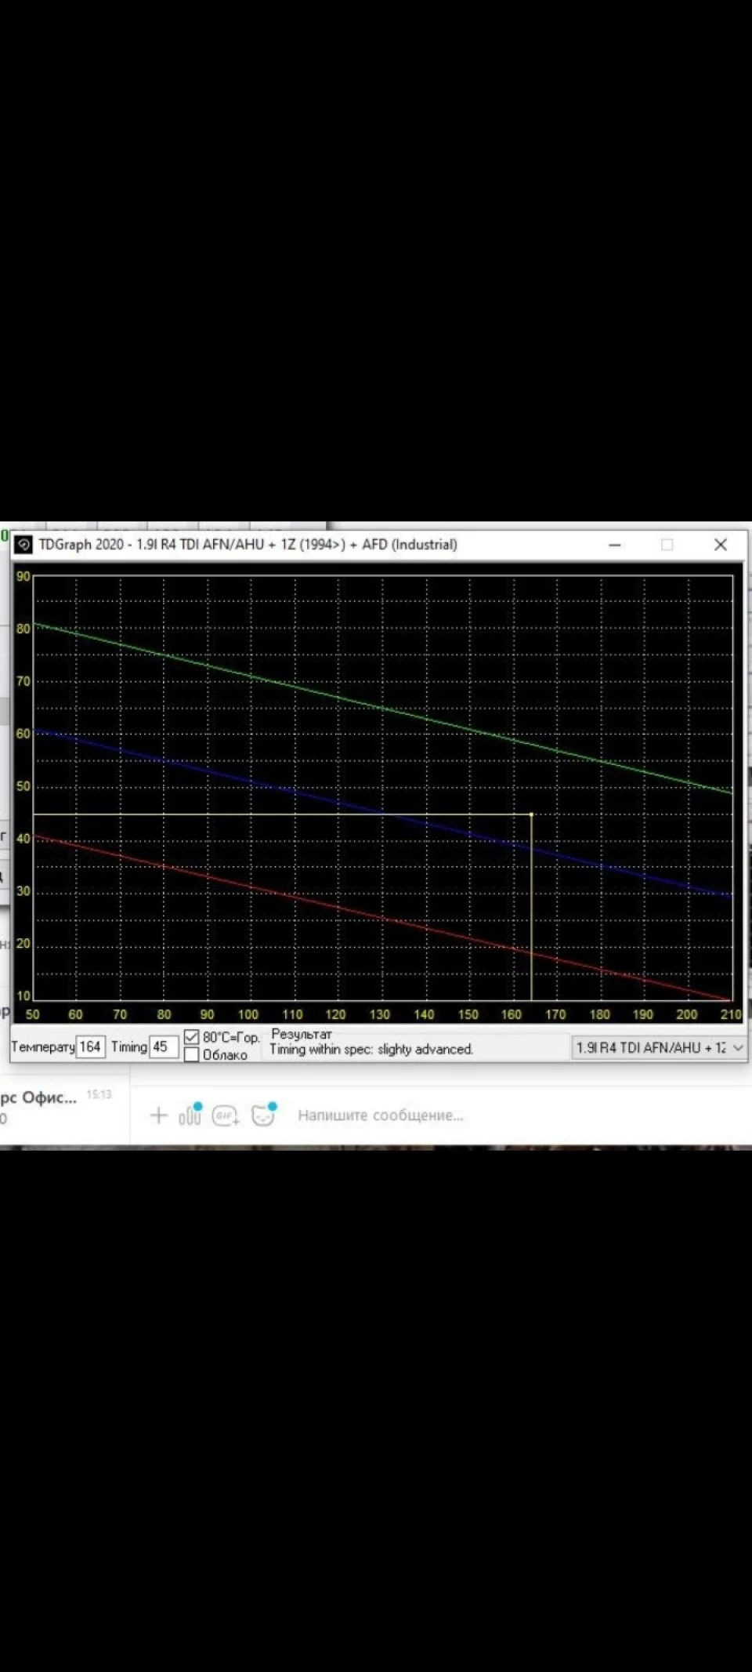Click y-axis value 50 on the graph
Viewport: 752px width, 1672px height.
23,786
